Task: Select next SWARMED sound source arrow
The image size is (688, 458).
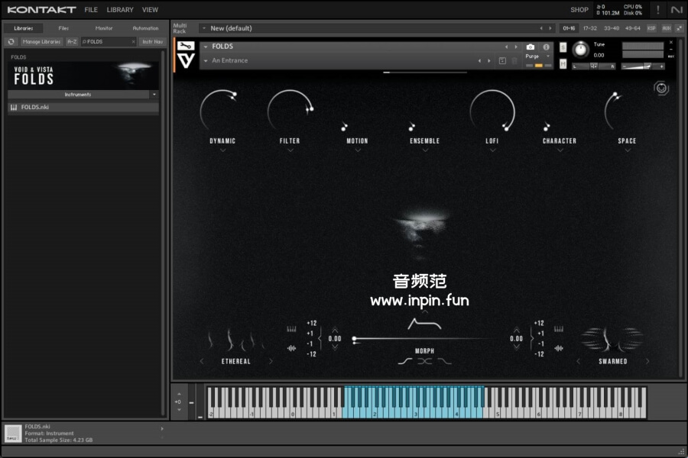Action: (x=647, y=362)
